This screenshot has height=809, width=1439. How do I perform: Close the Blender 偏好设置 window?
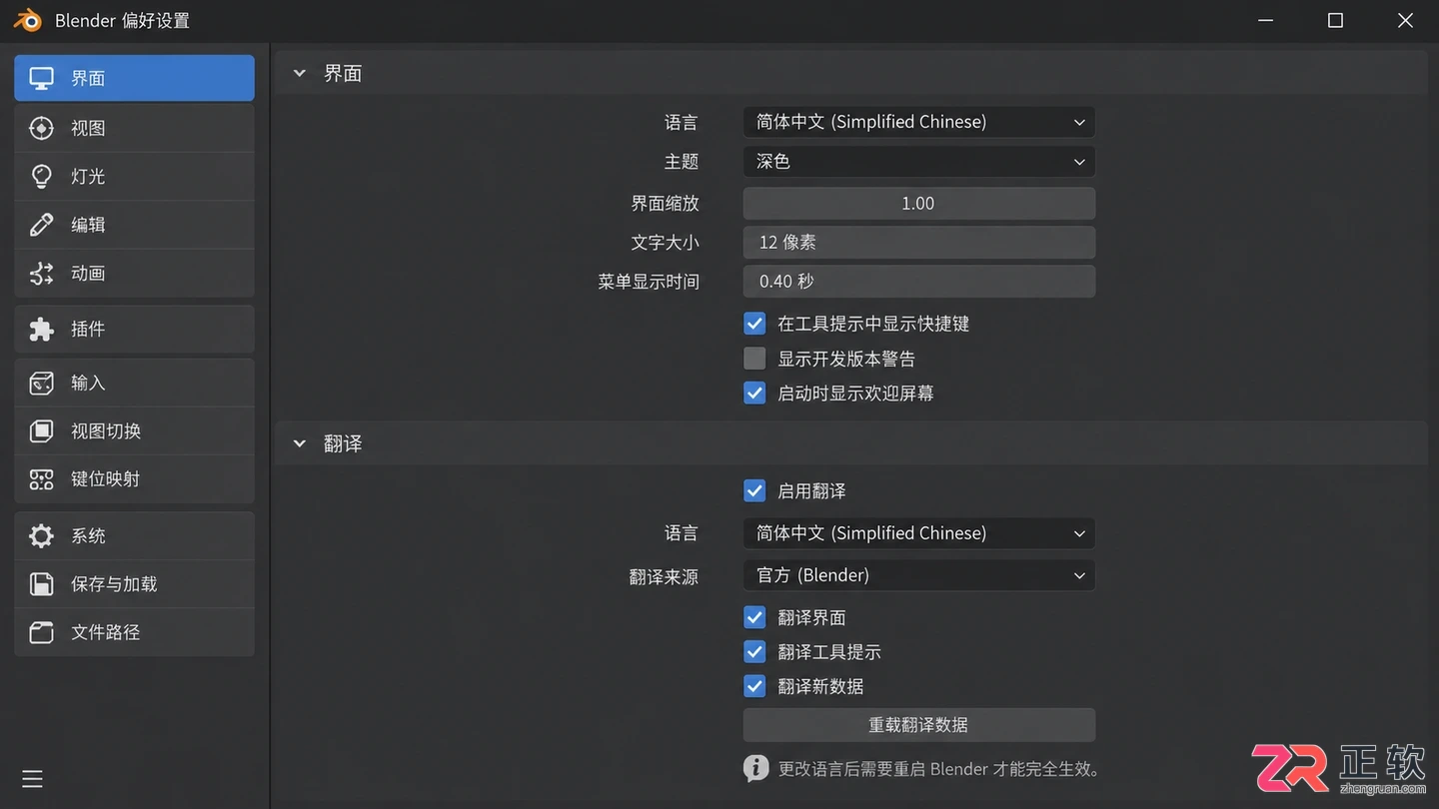tap(1405, 20)
